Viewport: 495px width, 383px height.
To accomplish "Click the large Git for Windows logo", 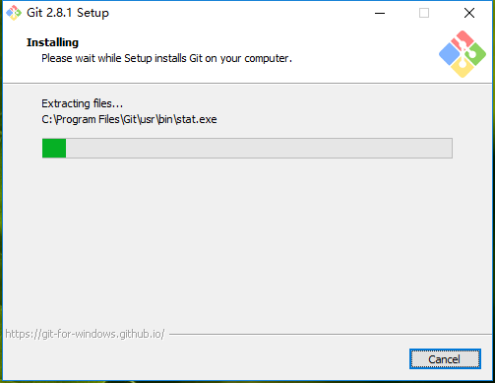I will coord(463,54).
